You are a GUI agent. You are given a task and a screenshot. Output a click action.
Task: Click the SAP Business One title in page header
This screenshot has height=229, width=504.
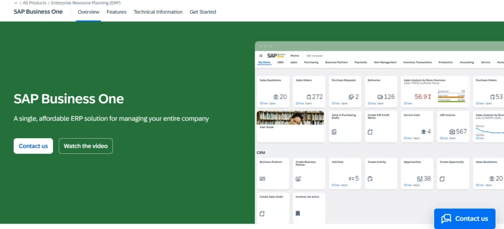pos(38,12)
